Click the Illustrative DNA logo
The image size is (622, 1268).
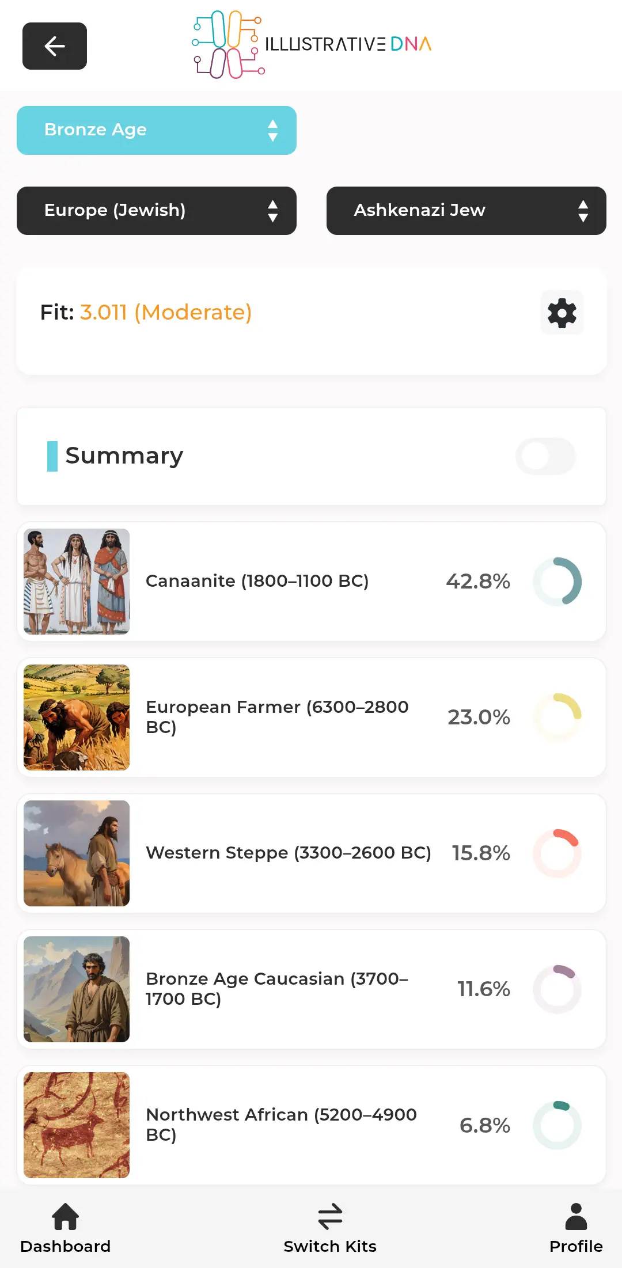(312, 44)
